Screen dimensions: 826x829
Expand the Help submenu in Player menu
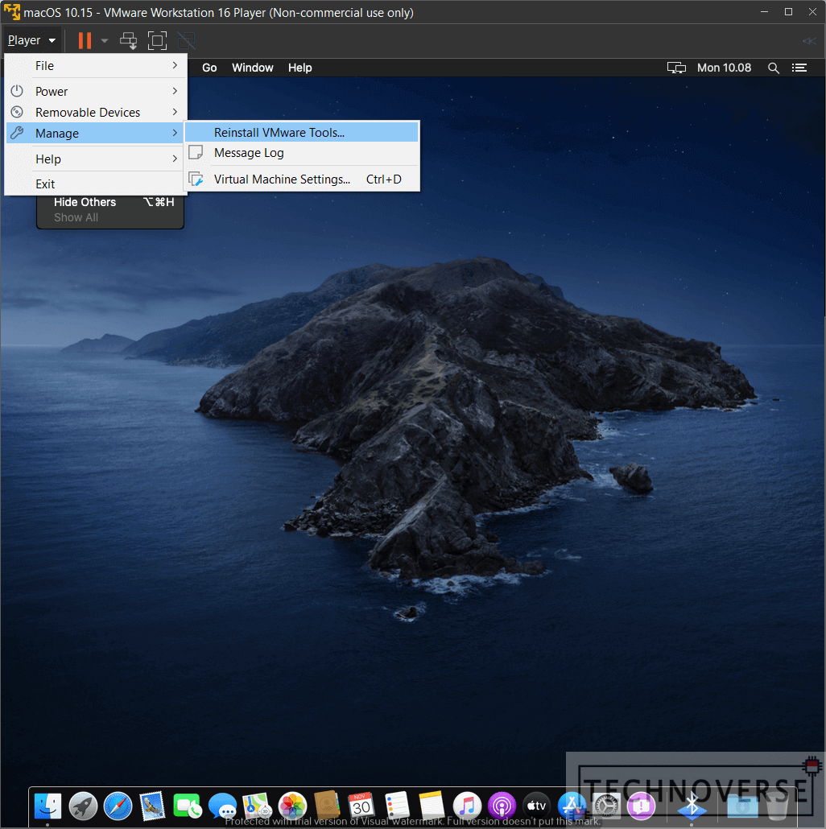96,159
